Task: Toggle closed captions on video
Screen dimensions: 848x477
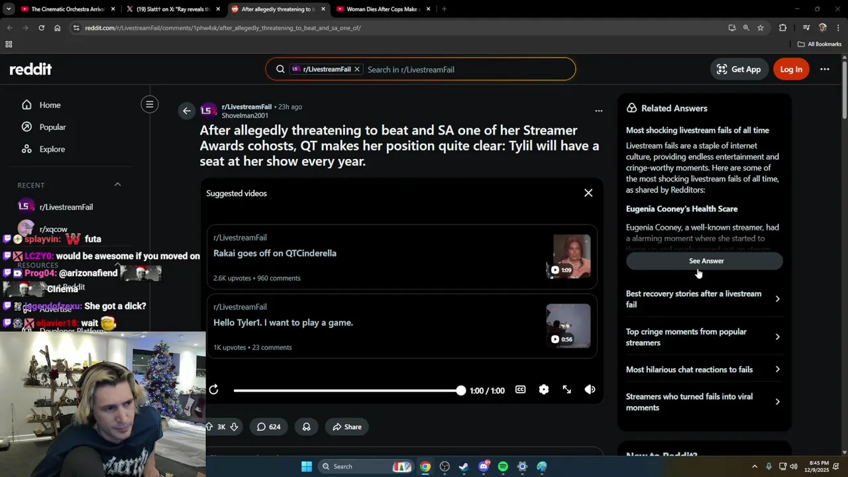Action: click(x=521, y=390)
